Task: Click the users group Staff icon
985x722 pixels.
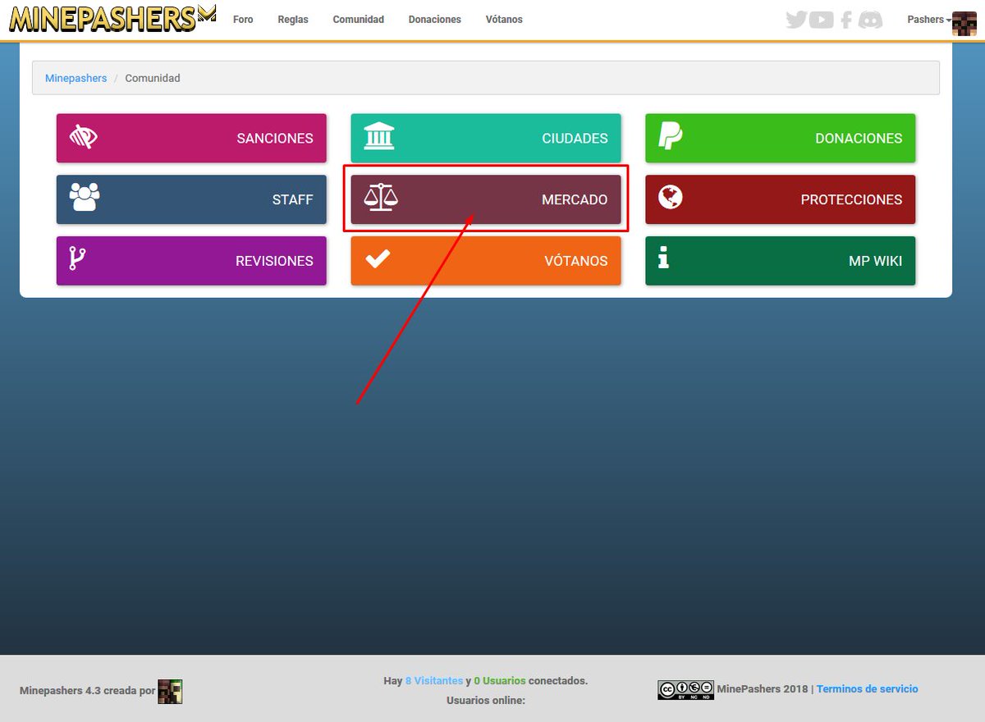Action: [x=85, y=197]
